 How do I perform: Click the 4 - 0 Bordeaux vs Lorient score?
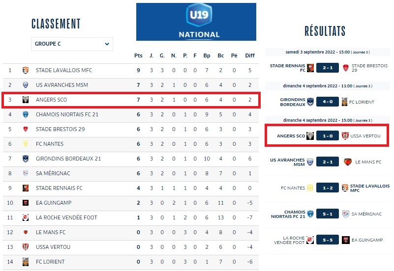point(328,102)
